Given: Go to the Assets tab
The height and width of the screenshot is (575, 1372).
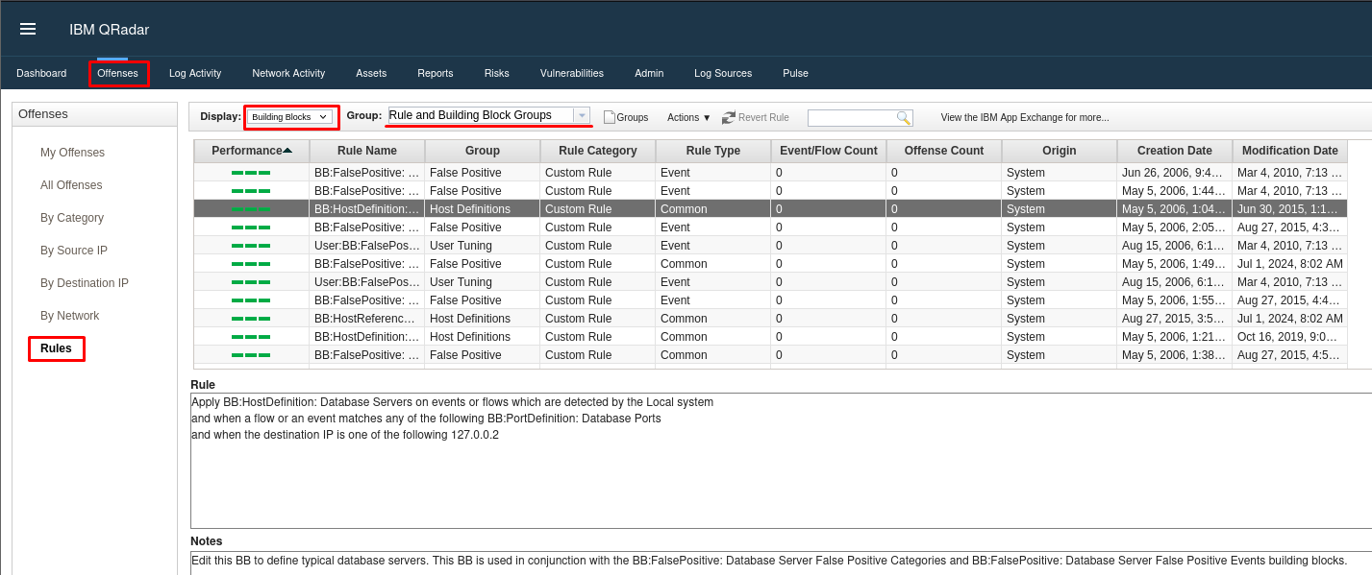Looking at the screenshot, I should pos(371,73).
